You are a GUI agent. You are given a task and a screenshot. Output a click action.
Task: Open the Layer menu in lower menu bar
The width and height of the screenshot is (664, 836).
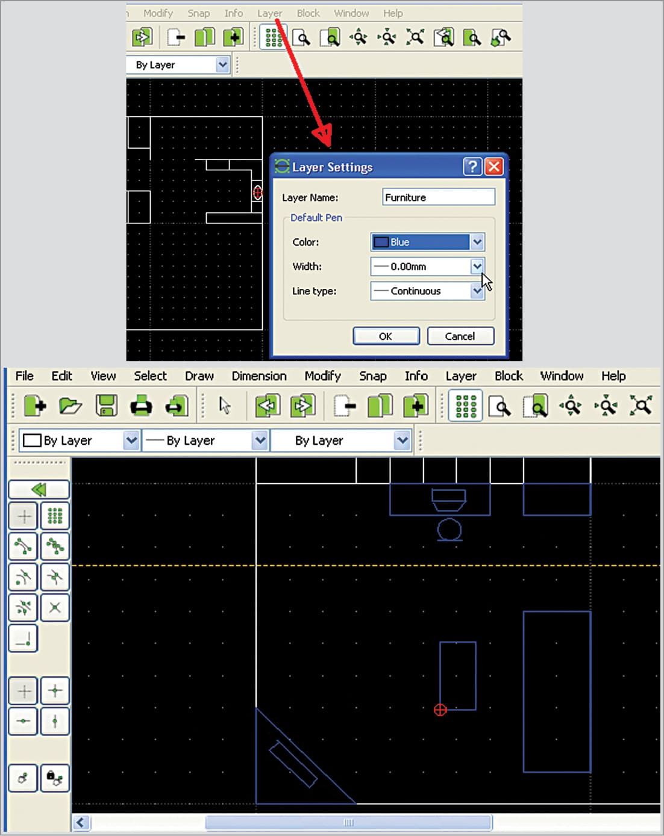pos(461,376)
